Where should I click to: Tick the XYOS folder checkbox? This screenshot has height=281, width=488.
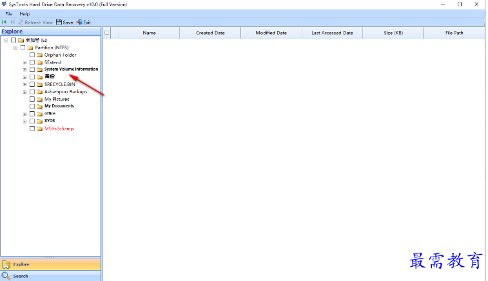coord(32,121)
